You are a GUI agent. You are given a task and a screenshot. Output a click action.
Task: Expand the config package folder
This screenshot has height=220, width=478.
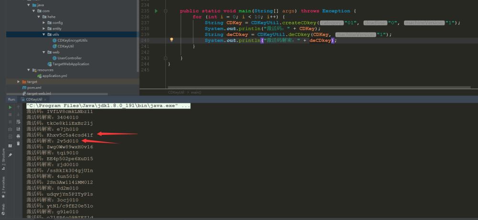(x=44, y=22)
